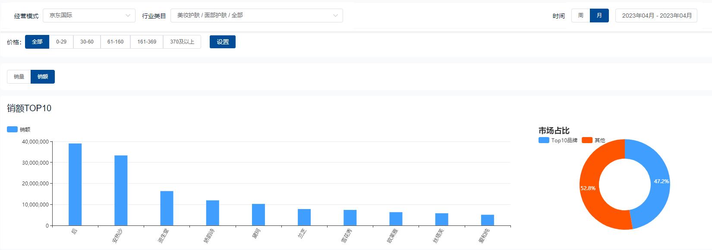Image resolution: width=712 pixels, height=250 pixels.
Task: Choose the 161-369 price range
Action: click(147, 42)
